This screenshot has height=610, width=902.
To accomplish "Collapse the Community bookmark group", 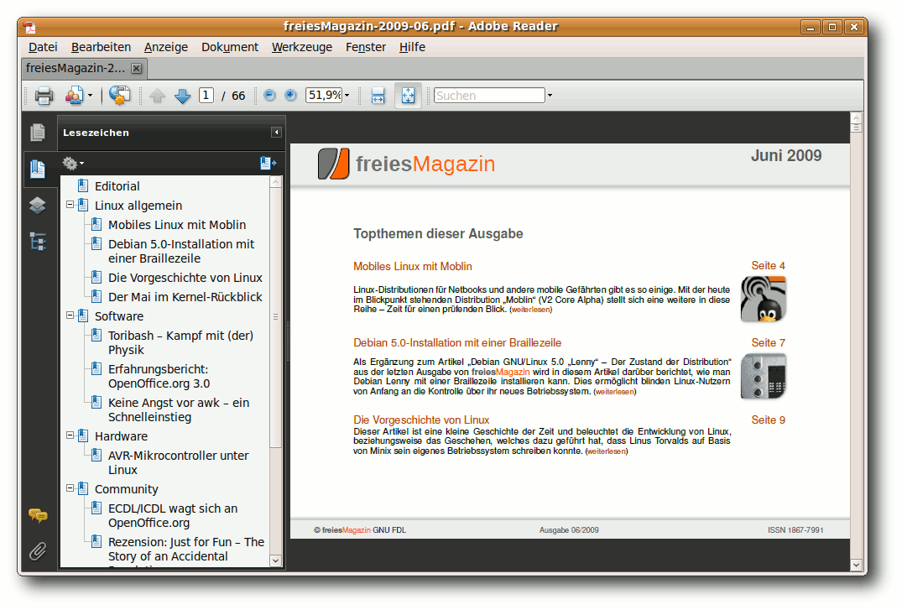I will tap(70, 488).
